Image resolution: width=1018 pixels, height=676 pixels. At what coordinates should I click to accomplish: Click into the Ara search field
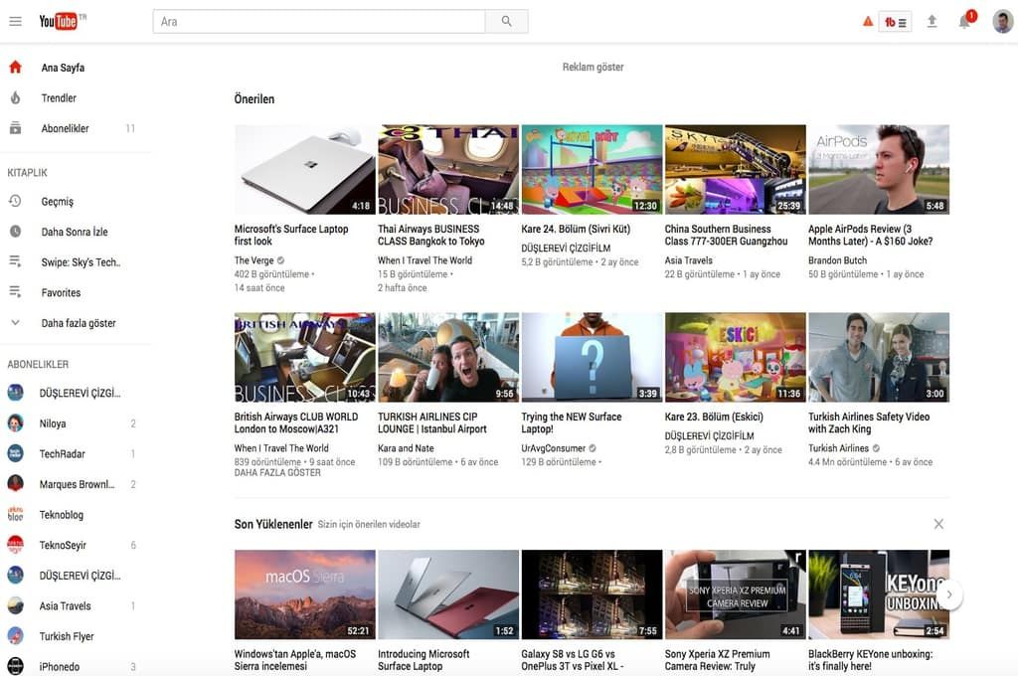(318, 21)
